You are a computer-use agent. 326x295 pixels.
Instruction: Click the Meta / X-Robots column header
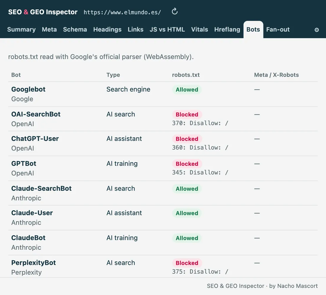(x=276, y=75)
